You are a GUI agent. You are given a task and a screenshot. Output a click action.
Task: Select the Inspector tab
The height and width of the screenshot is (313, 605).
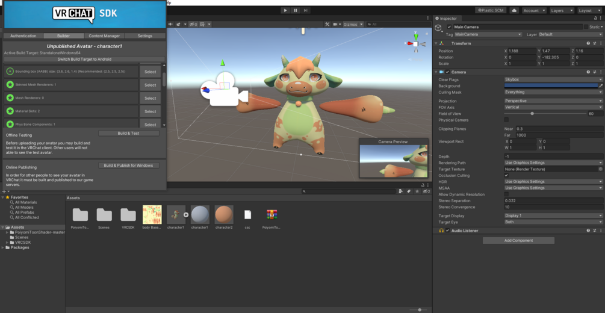pyautogui.click(x=446, y=18)
